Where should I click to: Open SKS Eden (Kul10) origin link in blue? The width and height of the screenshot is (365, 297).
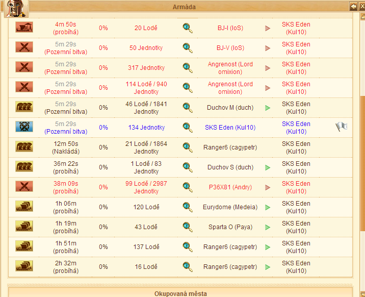[x=230, y=128]
